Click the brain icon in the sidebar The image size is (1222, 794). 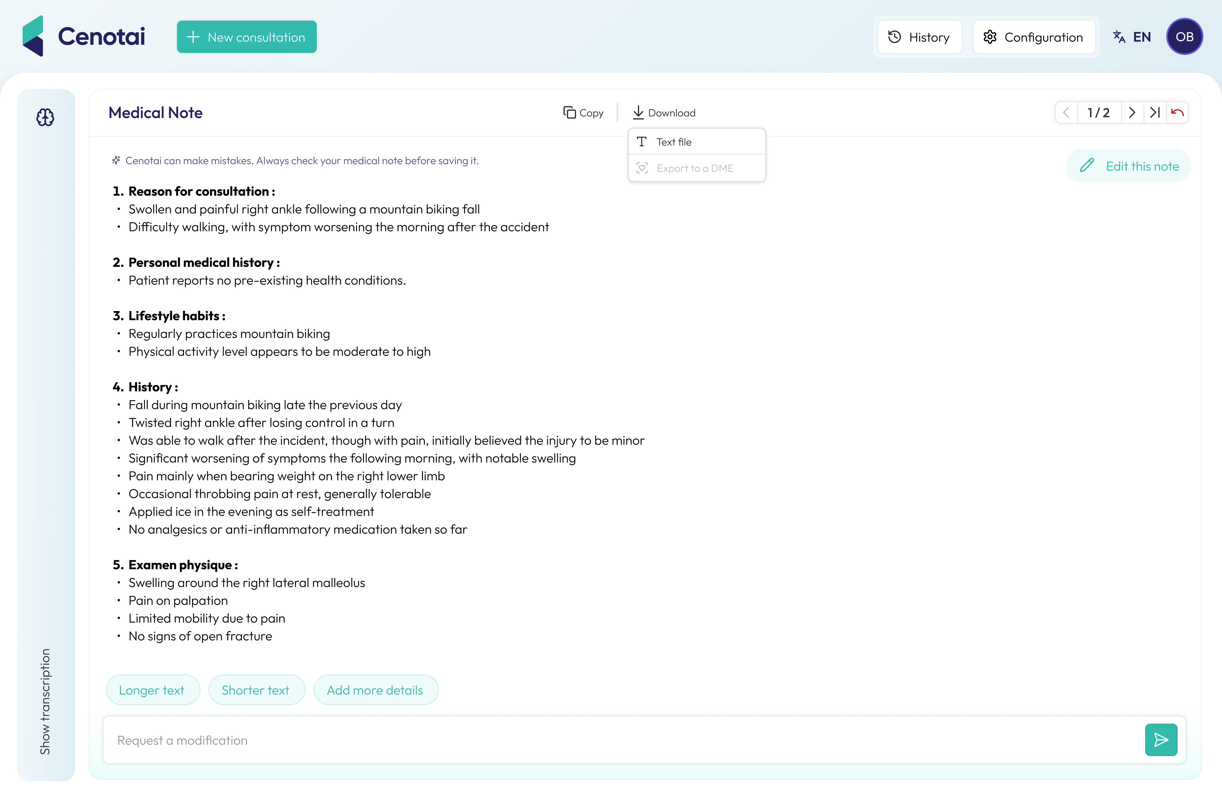click(x=45, y=117)
